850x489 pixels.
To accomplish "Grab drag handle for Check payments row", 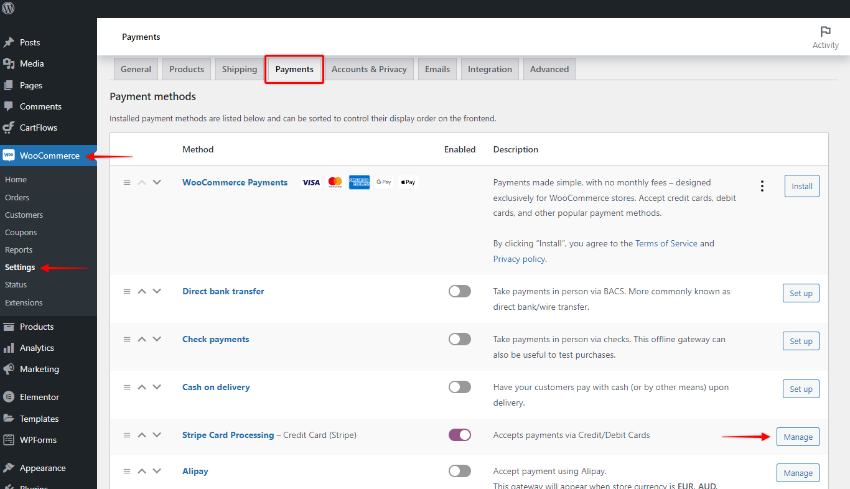I will click(127, 339).
